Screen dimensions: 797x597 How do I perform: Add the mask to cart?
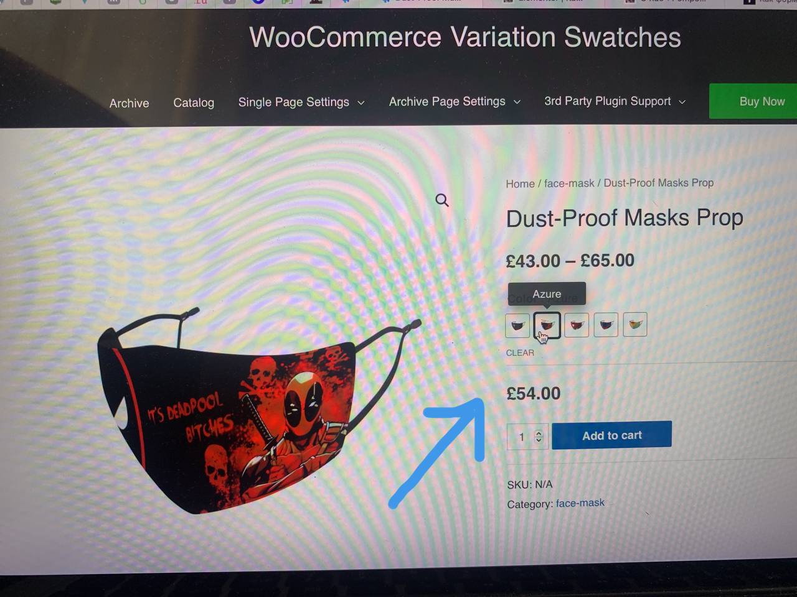pyautogui.click(x=611, y=435)
